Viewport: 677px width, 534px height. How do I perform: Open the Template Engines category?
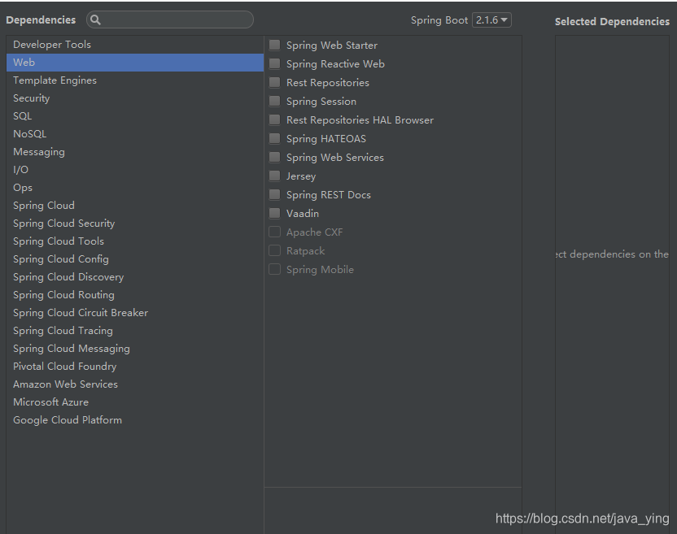pyautogui.click(x=135, y=80)
